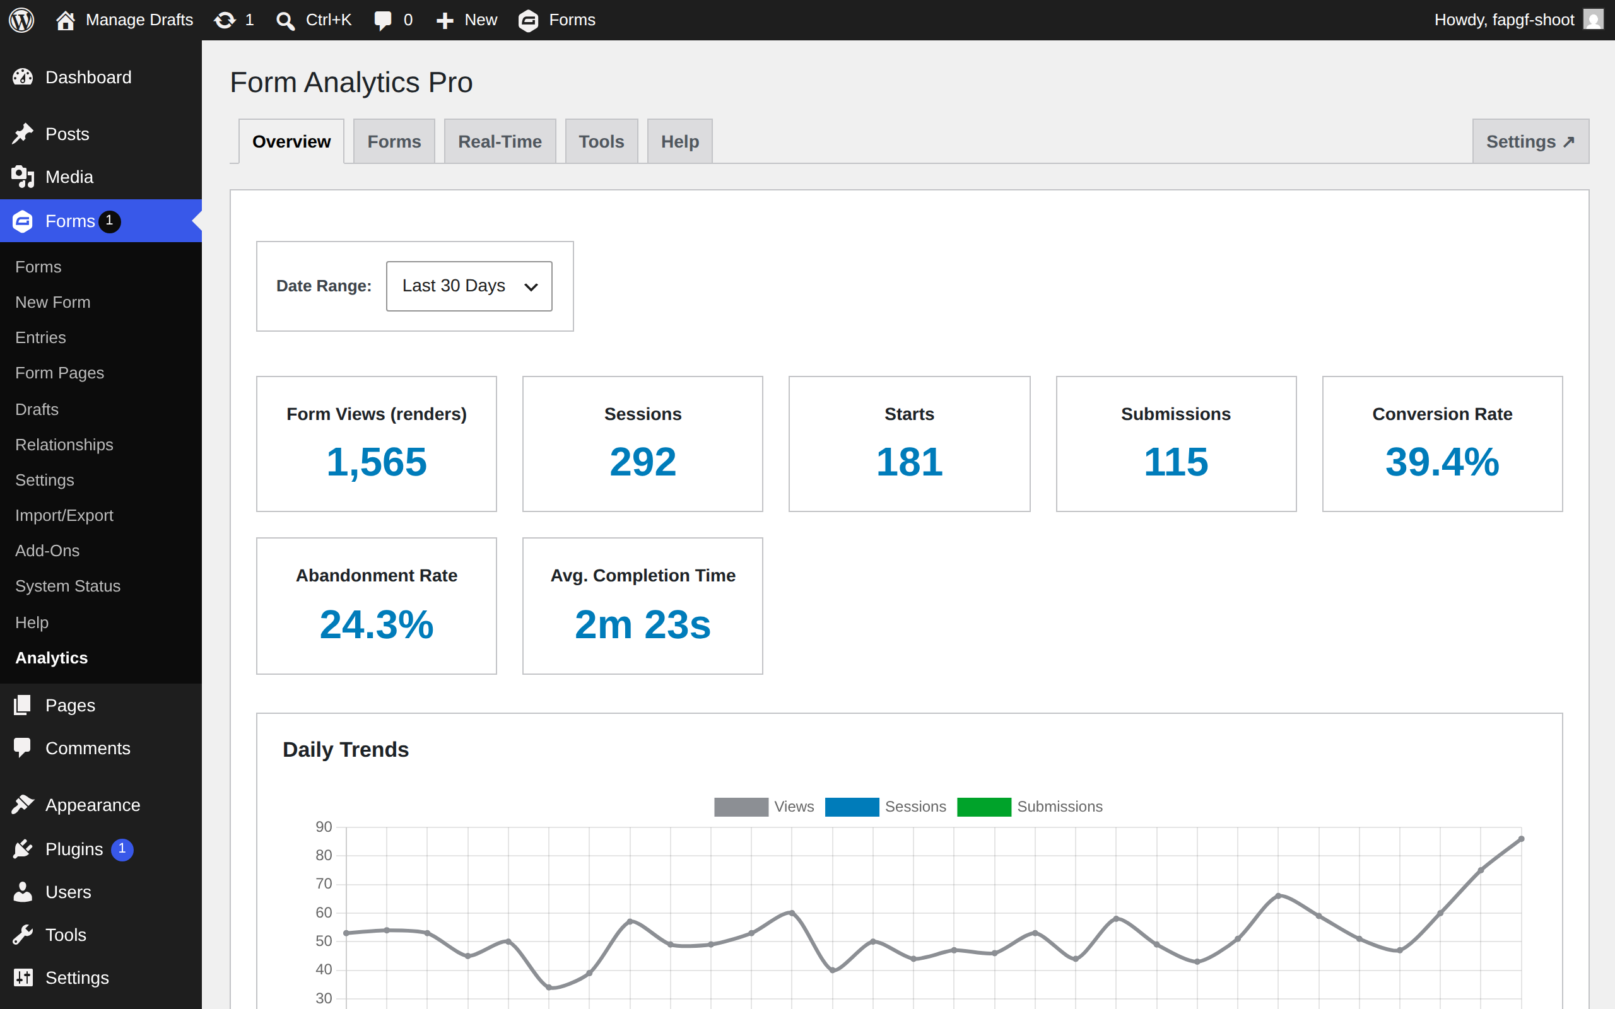Toggle the green Submissions legend swatch
The height and width of the screenshot is (1009, 1615).
(x=984, y=807)
